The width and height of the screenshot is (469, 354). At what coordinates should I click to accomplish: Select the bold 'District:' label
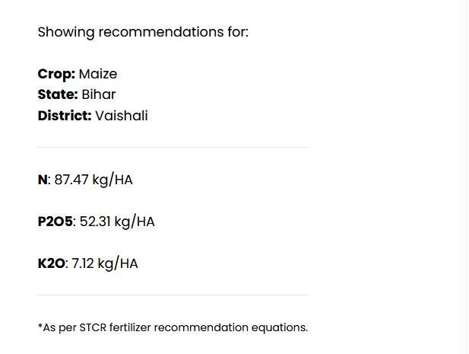65,116
